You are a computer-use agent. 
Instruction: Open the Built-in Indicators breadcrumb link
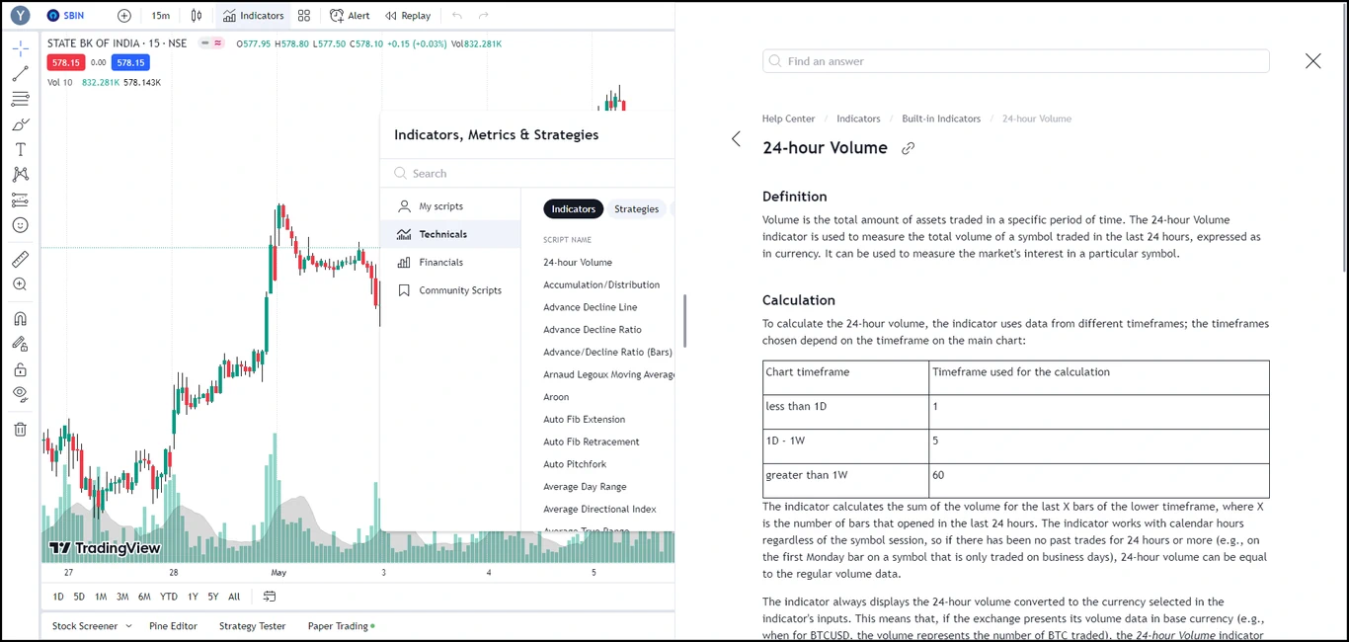[x=941, y=119]
